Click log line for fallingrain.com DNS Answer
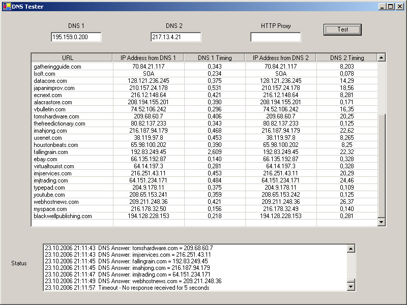Screen dimensions: 407x305 pyautogui.click(x=126, y=261)
